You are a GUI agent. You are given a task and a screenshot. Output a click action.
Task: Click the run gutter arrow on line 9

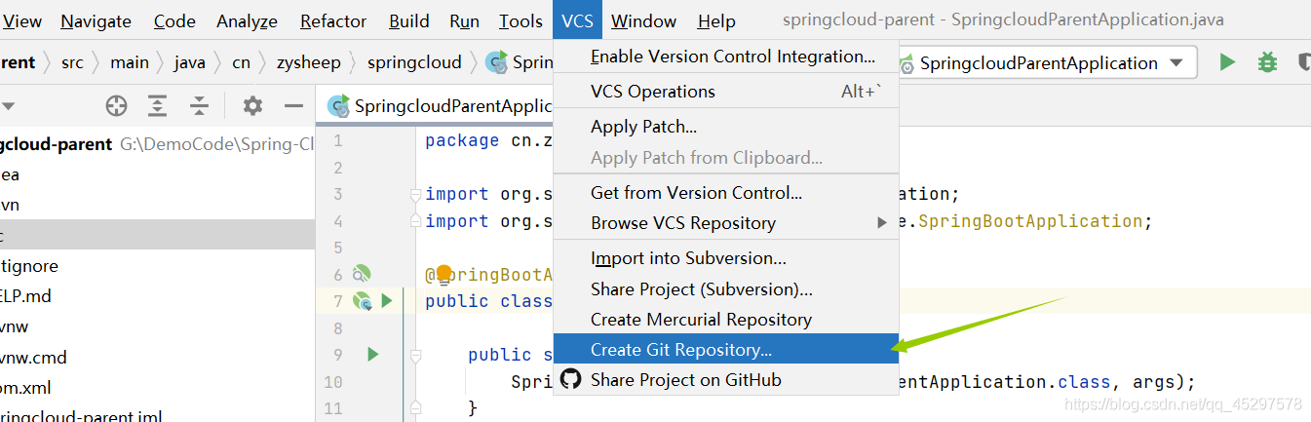click(x=372, y=354)
